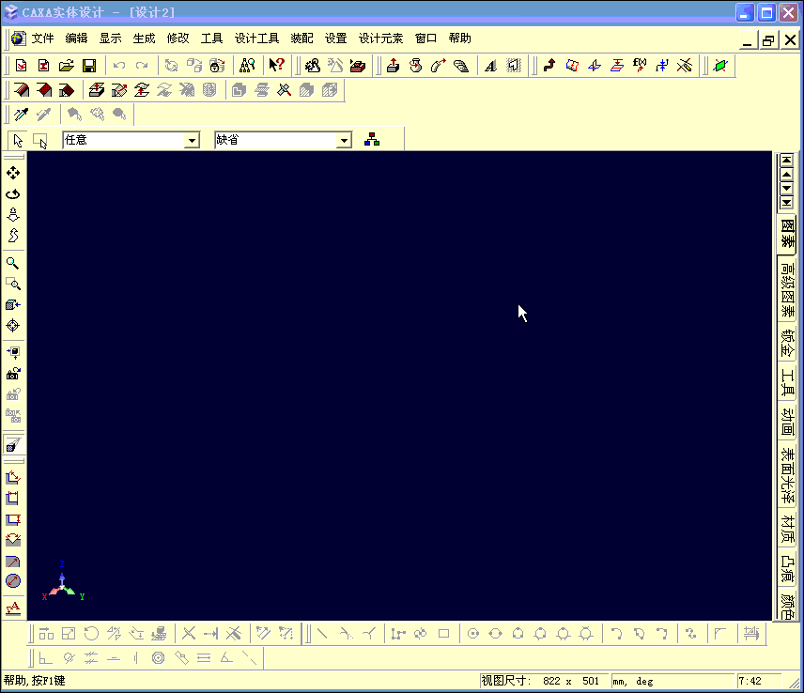
Task: Click the camera icon in left toolbar
Action: 13,374
